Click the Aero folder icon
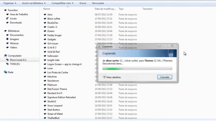216x121 pixels. [45, 14]
